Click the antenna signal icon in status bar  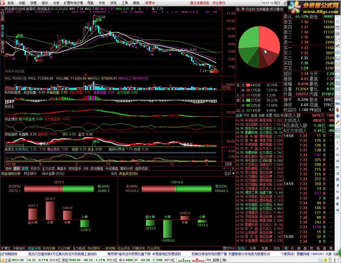pos(330,260)
